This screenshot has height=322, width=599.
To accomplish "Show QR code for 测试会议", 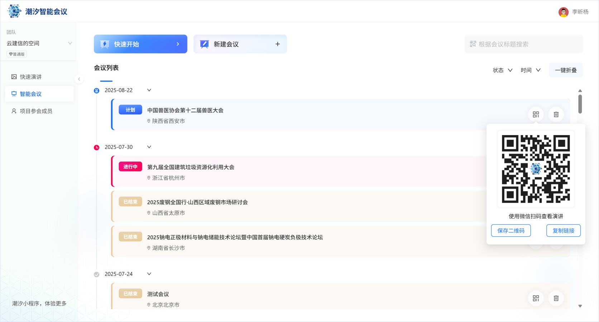I will pyautogui.click(x=536, y=298).
